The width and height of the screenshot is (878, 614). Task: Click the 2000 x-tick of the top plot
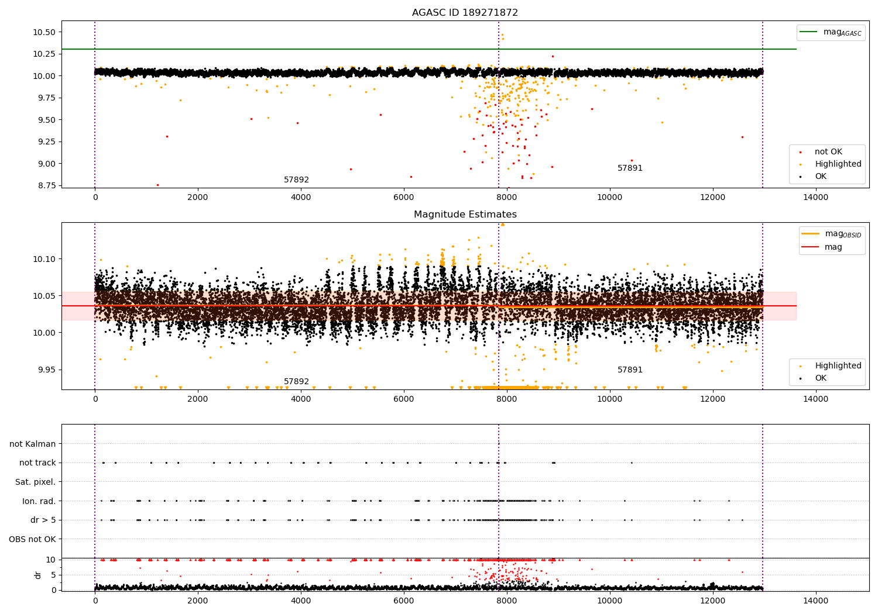198,198
